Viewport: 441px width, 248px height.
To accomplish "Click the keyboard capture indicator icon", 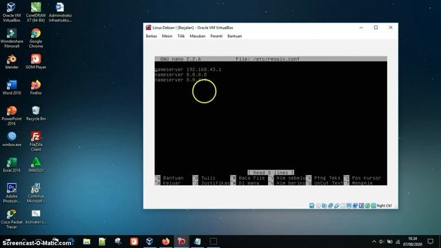I will coord(373,205).
